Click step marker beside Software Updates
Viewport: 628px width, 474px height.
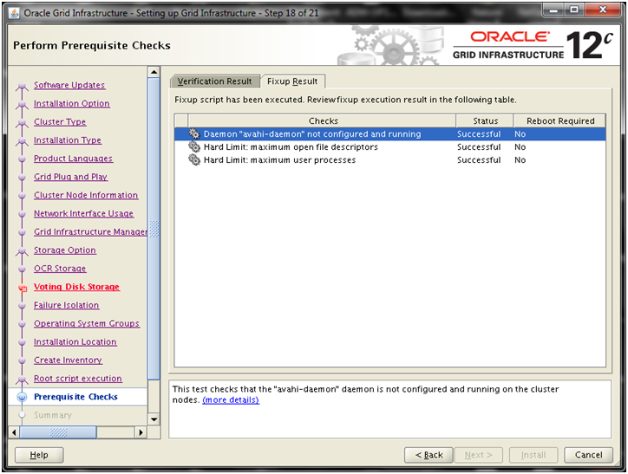[22, 86]
